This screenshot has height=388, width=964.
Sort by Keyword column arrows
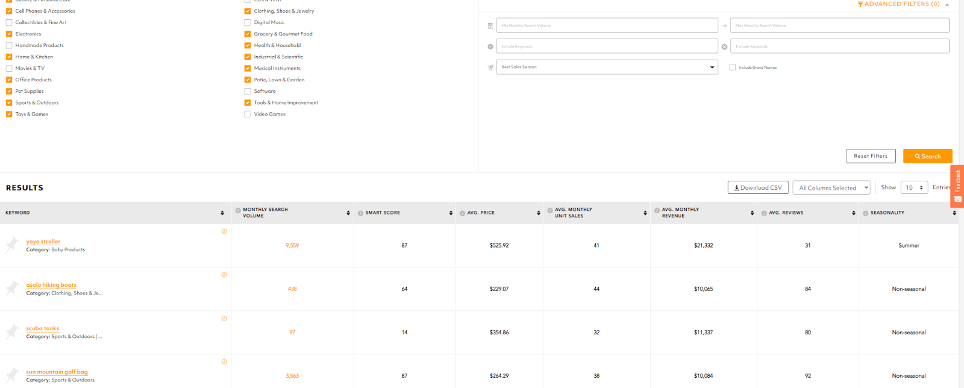tap(222, 213)
